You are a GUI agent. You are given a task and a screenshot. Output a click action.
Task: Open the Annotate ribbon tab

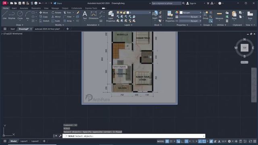[24, 8]
